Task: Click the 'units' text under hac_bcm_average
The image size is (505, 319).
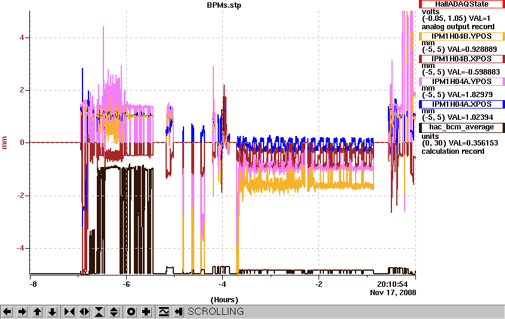Action: [430, 136]
